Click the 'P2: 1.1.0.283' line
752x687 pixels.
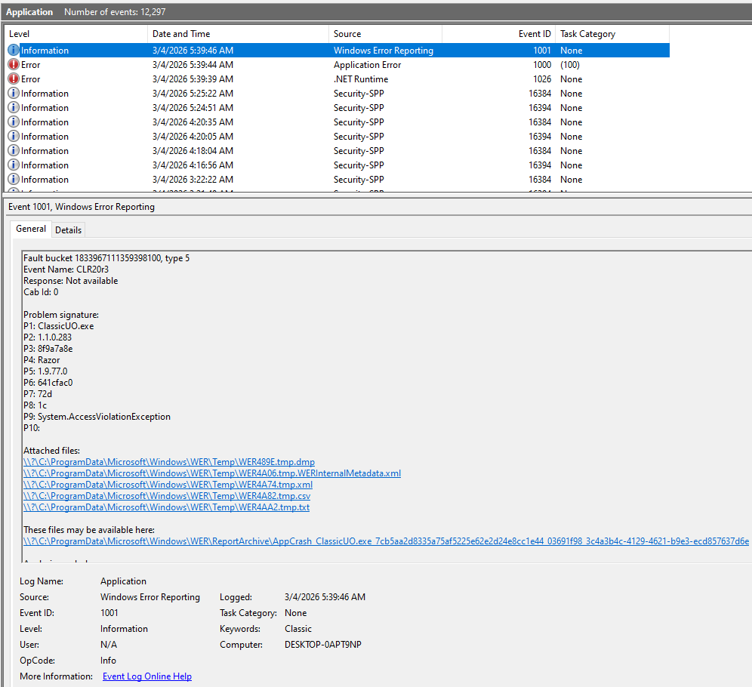pos(48,337)
